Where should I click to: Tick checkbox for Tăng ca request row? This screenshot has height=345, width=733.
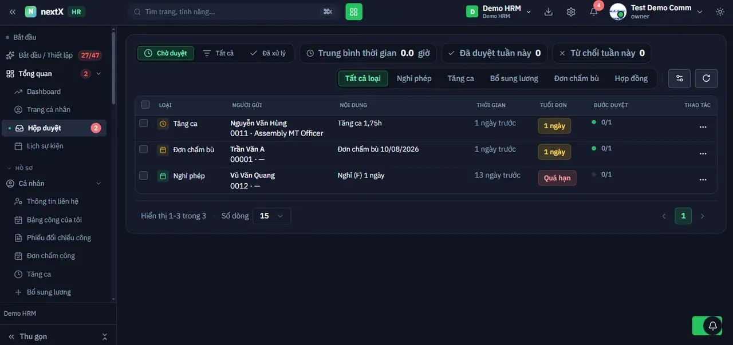[144, 123]
